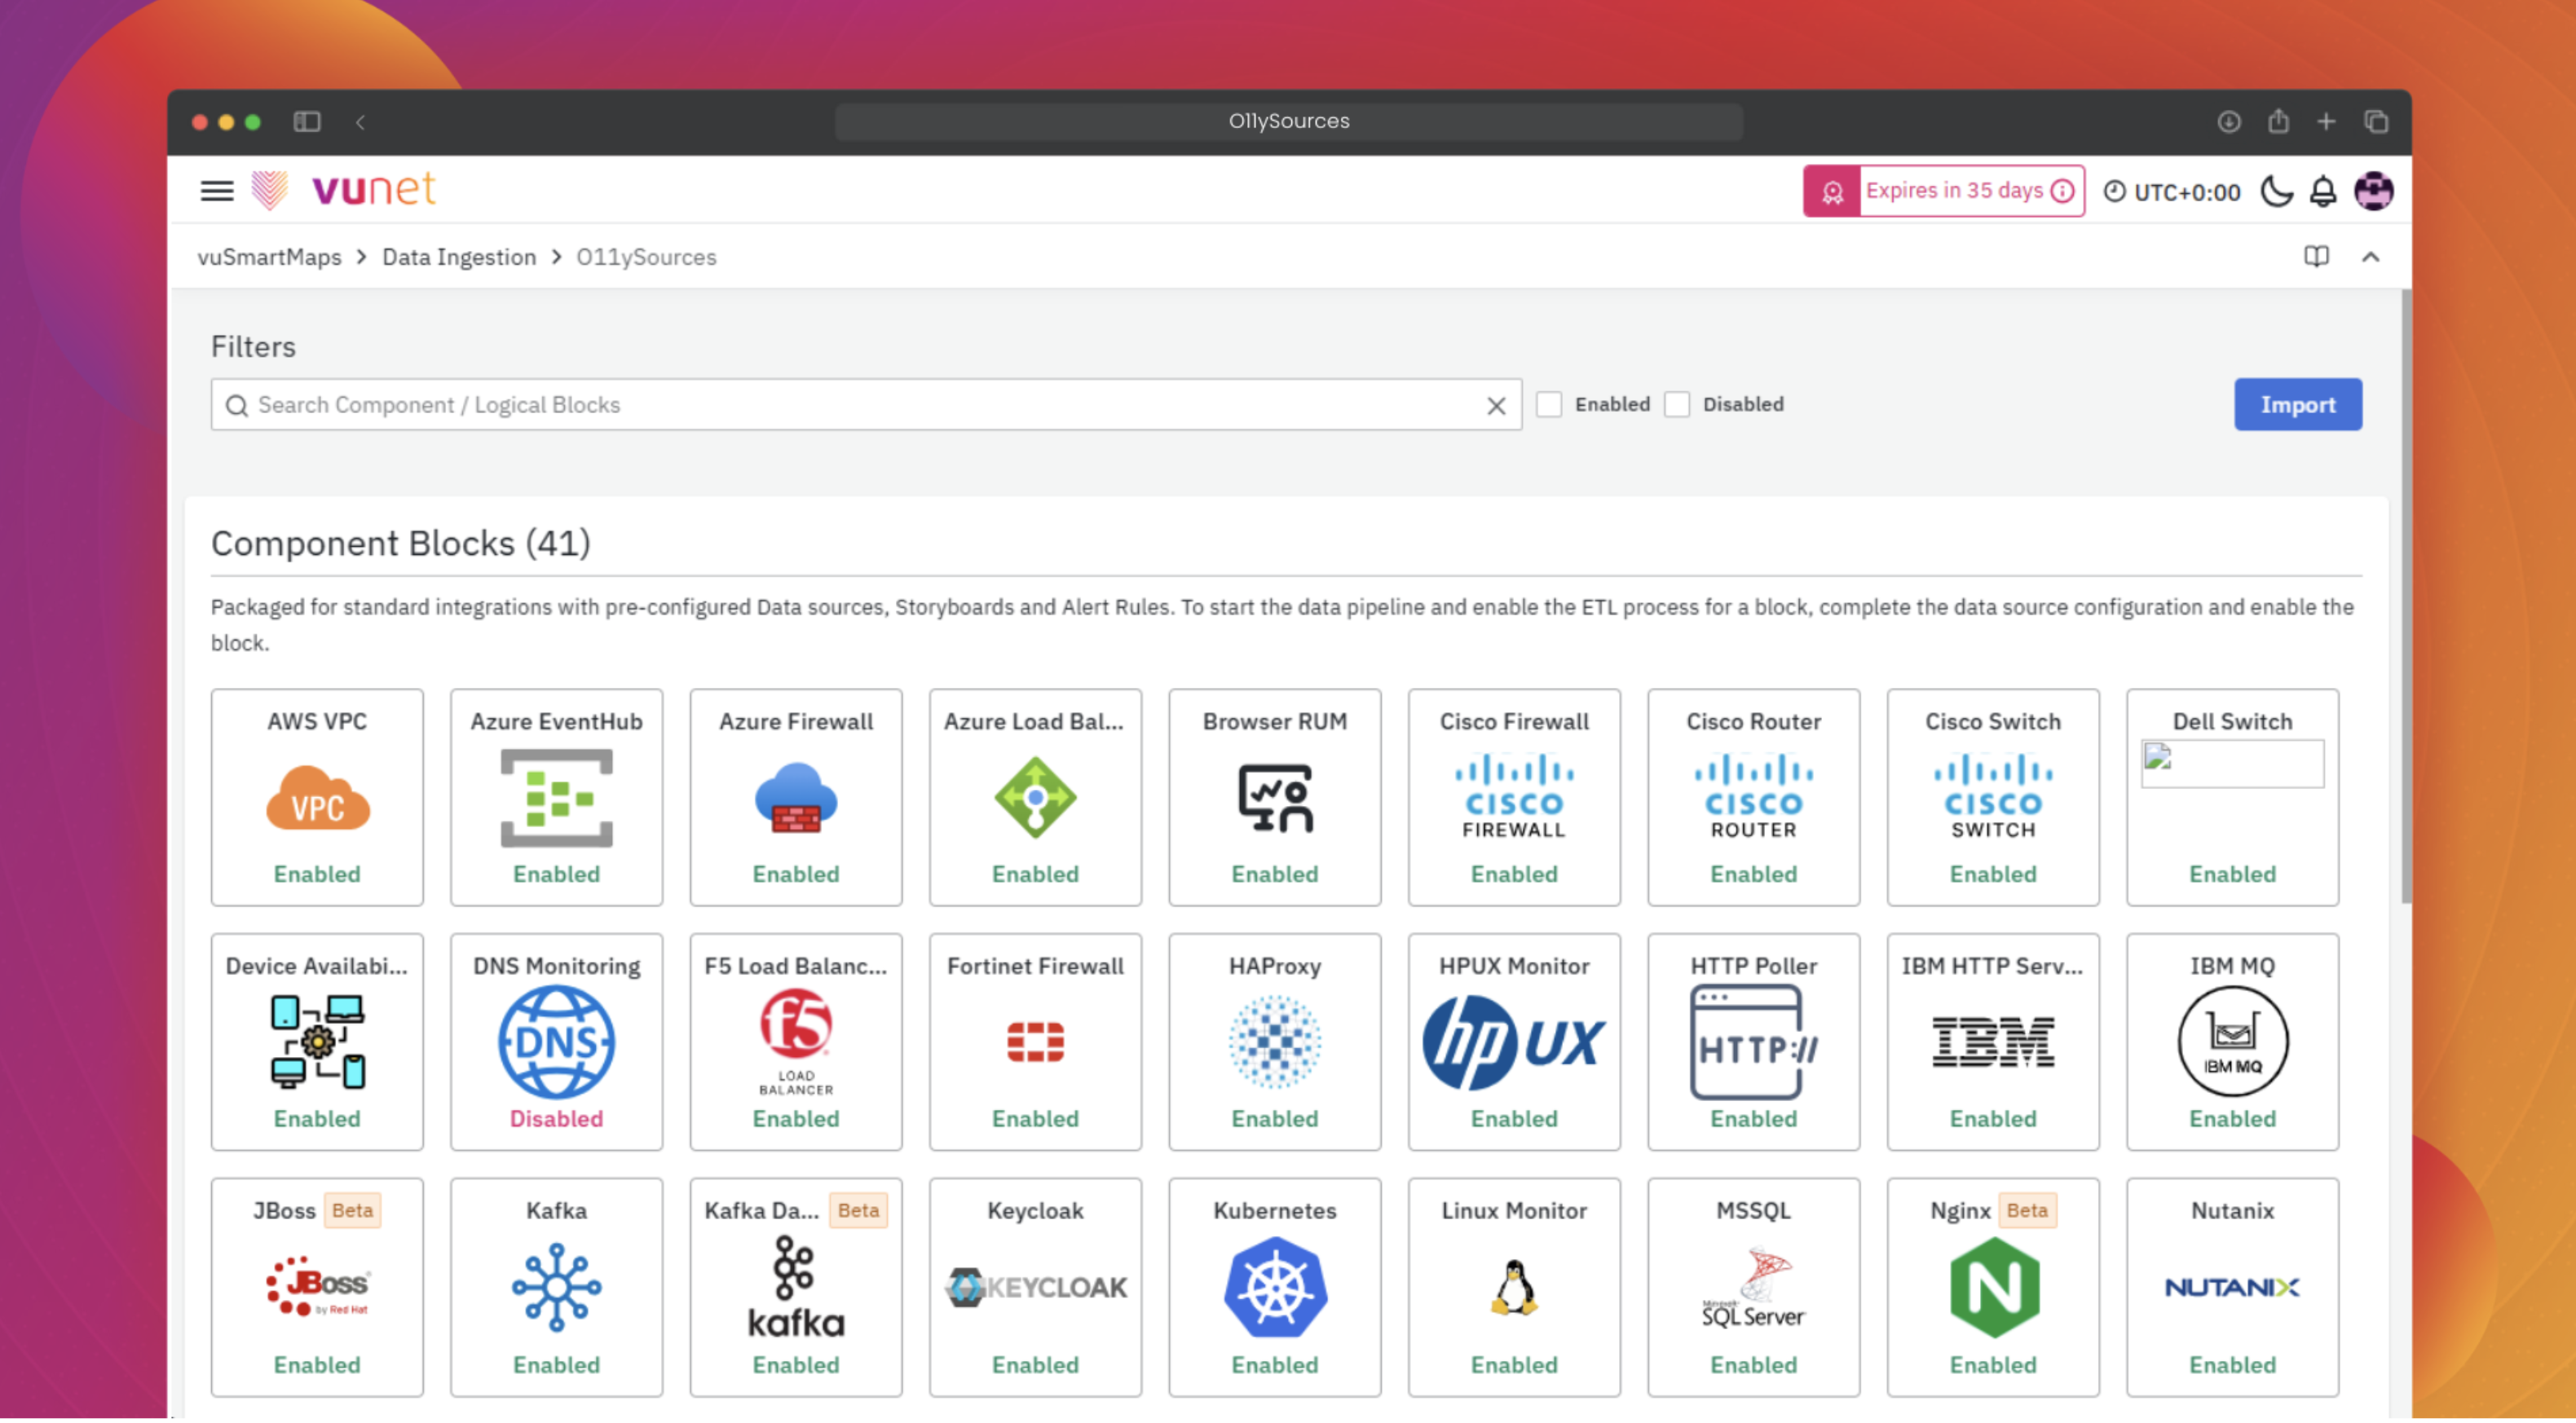Click the Import button
Viewport: 2576px width, 1423px height.
coord(2298,404)
